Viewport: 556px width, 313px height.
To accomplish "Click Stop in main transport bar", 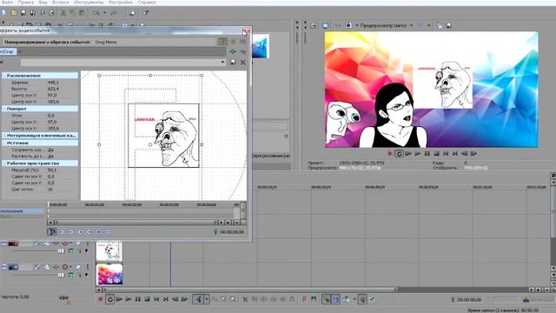I will (x=147, y=299).
